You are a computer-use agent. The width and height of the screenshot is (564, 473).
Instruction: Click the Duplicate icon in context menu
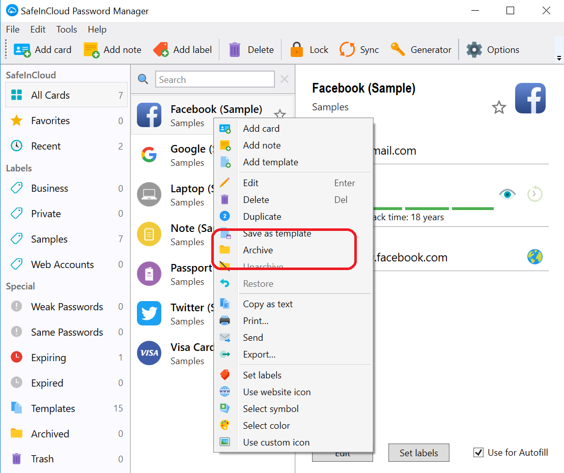pos(225,216)
